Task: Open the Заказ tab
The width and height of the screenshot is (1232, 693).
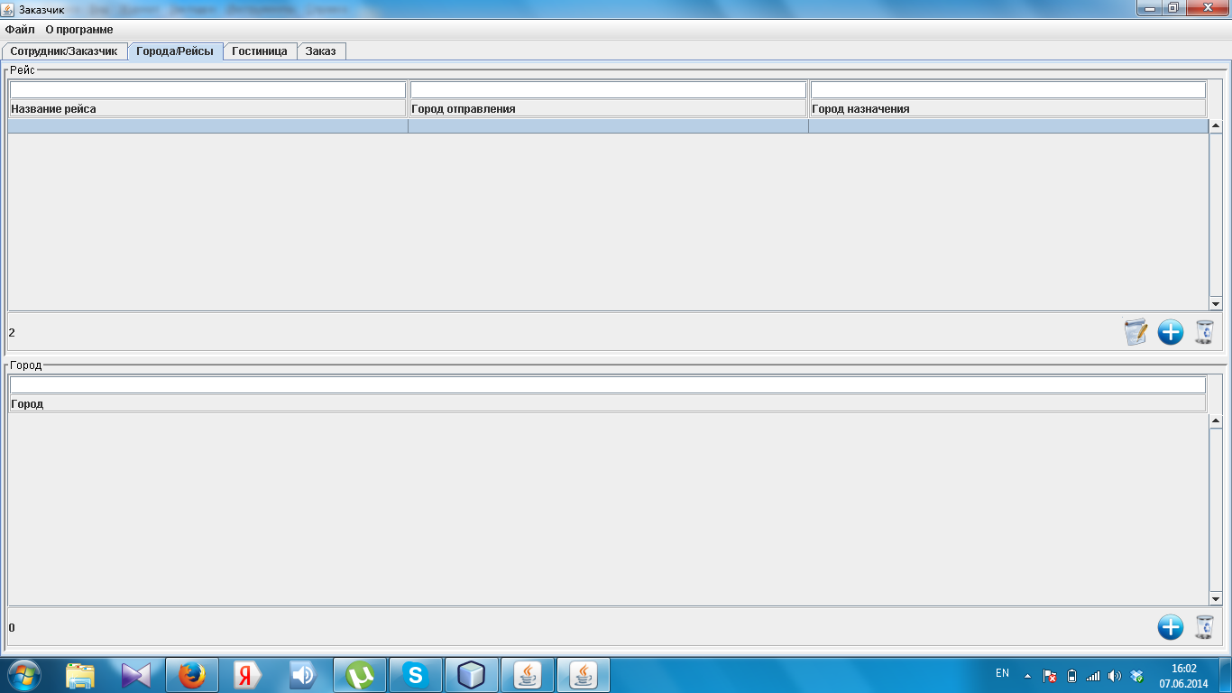Action: [x=320, y=51]
